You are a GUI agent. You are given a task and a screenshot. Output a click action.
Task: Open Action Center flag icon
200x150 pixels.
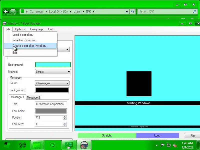coord(162,145)
